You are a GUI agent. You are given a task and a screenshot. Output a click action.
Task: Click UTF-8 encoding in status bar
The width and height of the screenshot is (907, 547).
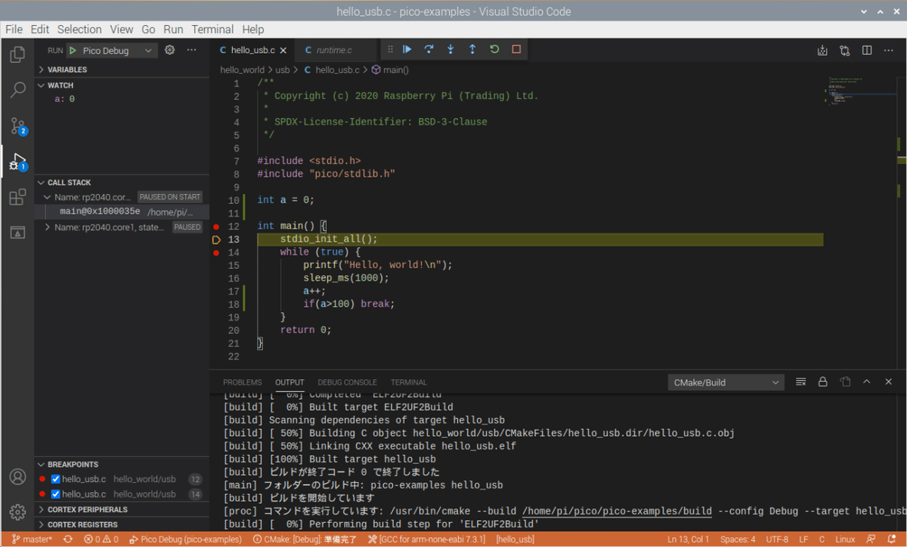point(777,539)
